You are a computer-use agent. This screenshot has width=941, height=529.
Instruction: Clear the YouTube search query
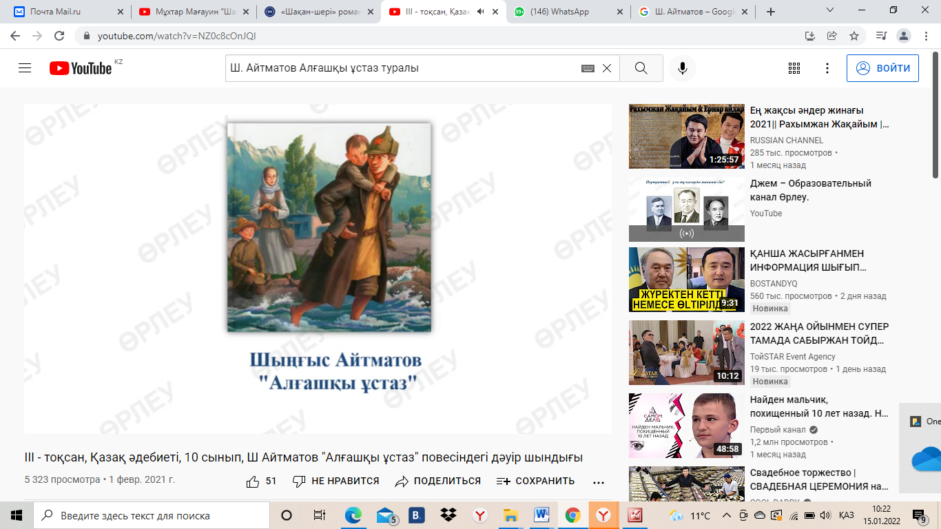607,68
